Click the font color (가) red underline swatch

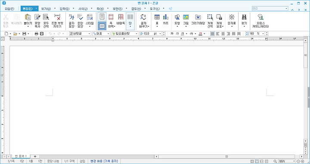pyautogui.click(x=201, y=34)
